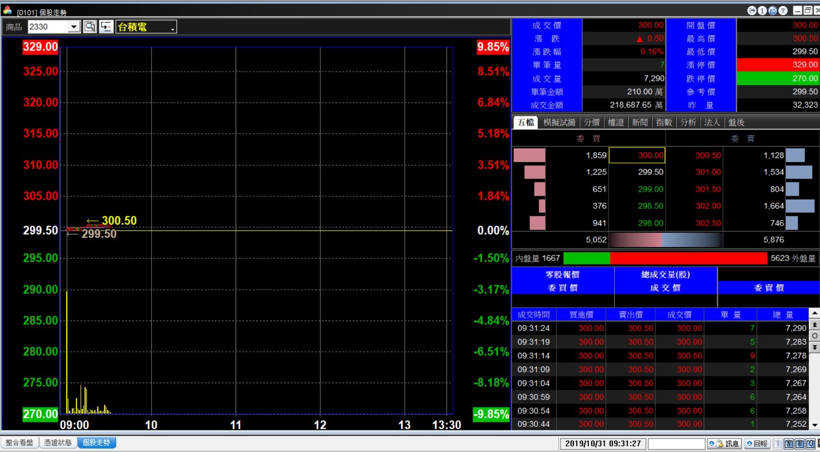Screen dimensions: 820x452
Task: Click the circle button on trade list scrollbar
Action: [814, 336]
